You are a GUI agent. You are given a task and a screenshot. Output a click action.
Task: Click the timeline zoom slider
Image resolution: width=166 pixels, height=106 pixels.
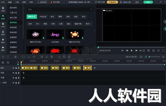coord(155,57)
